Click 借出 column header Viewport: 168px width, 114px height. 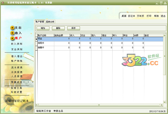tap(107, 35)
